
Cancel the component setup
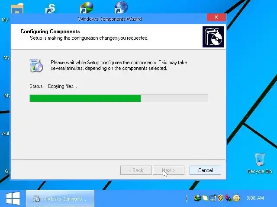[205, 170]
